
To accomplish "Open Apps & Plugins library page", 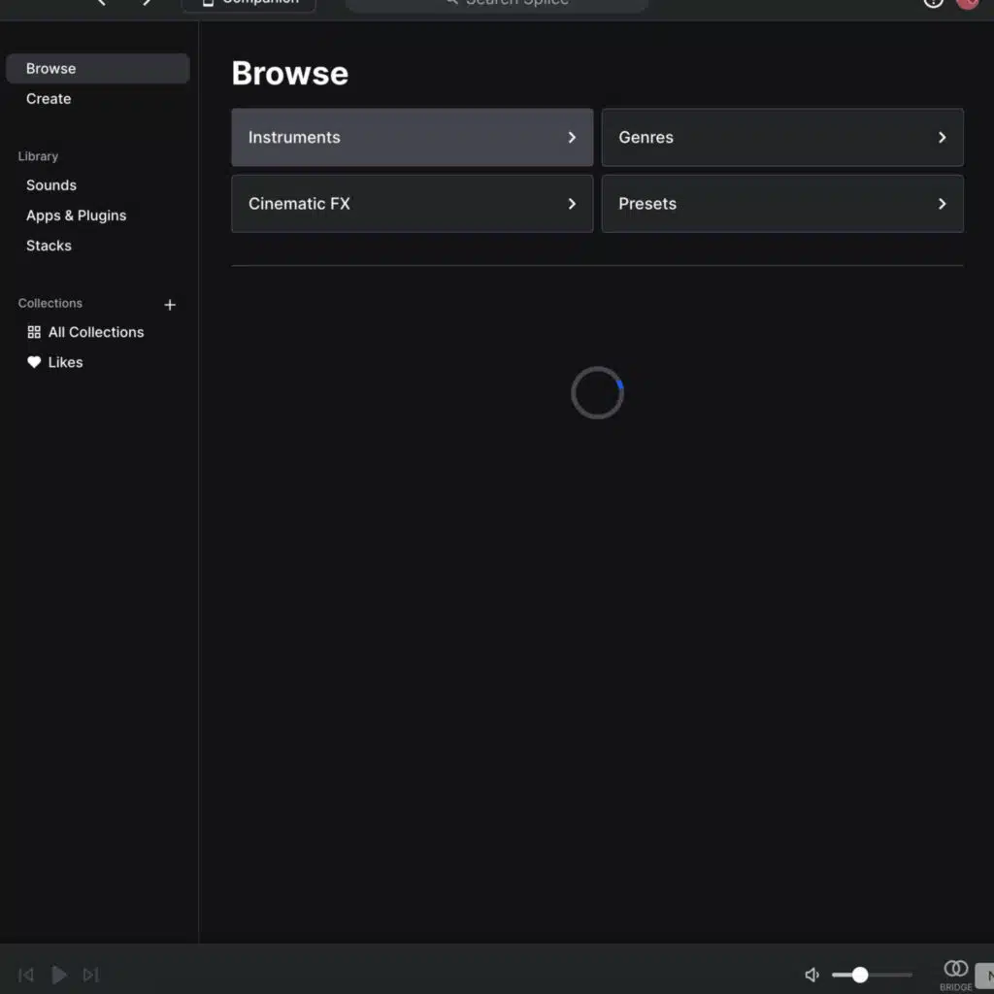I will click(76, 215).
